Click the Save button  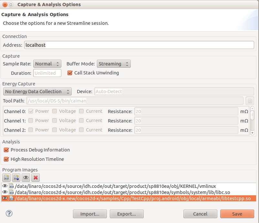[x=237, y=214]
